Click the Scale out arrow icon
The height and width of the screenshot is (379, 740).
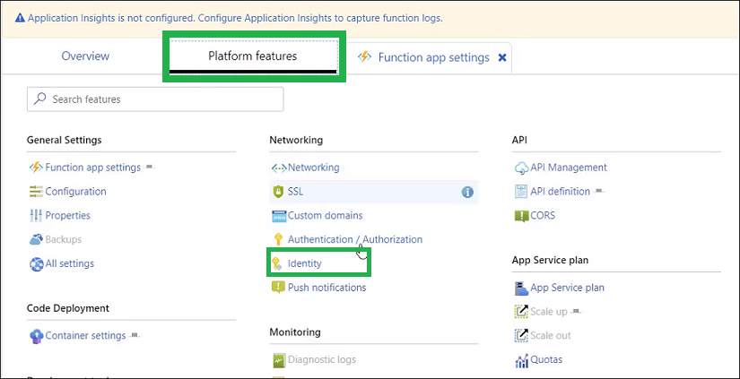[521, 336]
